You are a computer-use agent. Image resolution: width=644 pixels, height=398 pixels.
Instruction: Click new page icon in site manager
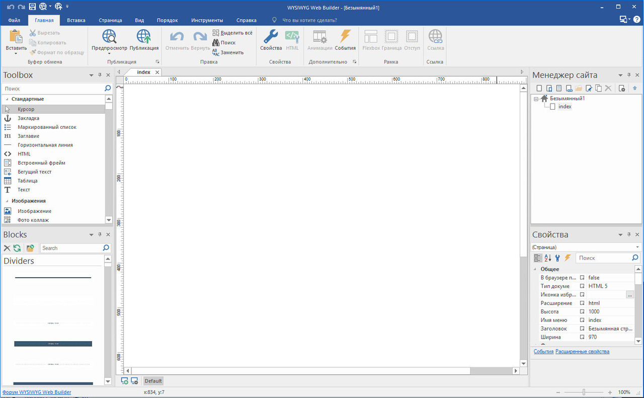(x=539, y=89)
